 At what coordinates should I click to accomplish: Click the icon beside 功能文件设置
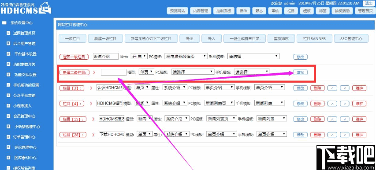[x=8, y=75]
